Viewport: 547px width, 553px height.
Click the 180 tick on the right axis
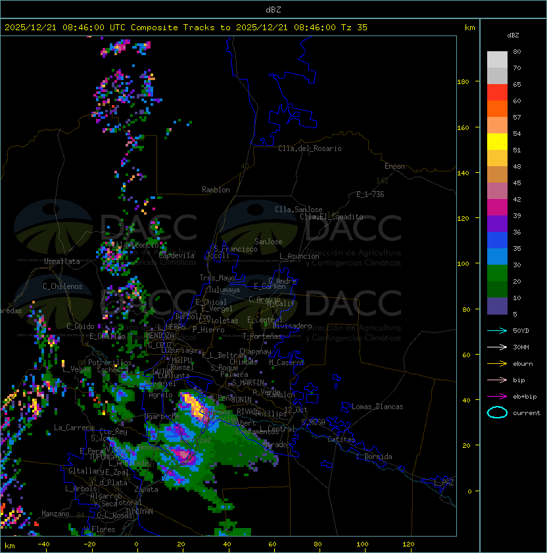(x=463, y=82)
